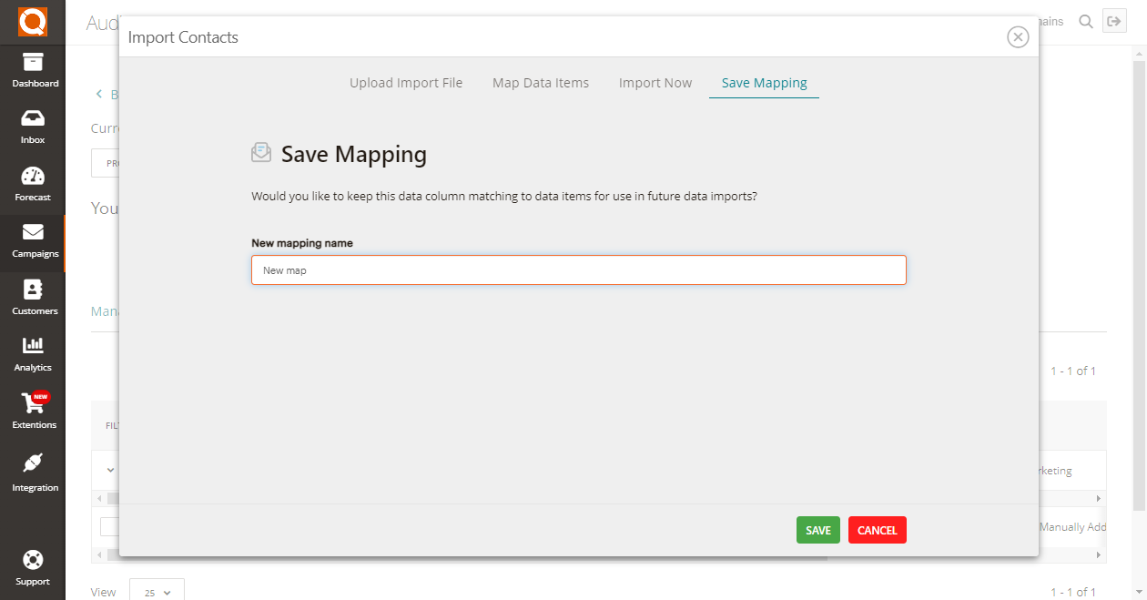Click the Extensions icon with NEW badge

(33, 412)
